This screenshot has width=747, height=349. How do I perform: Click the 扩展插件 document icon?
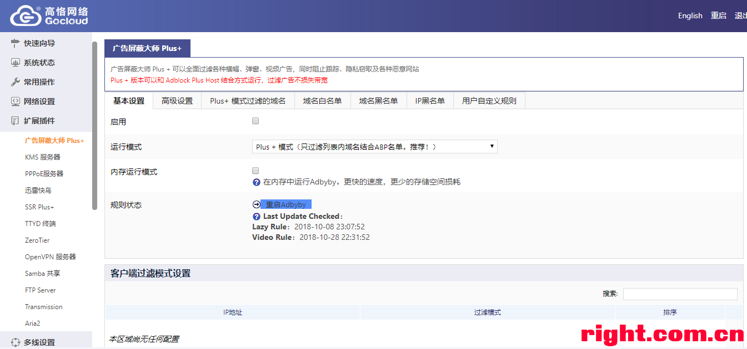point(16,121)
